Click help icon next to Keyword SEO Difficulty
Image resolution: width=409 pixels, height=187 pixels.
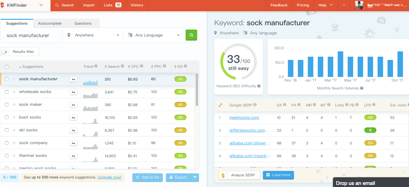point(259,86)
